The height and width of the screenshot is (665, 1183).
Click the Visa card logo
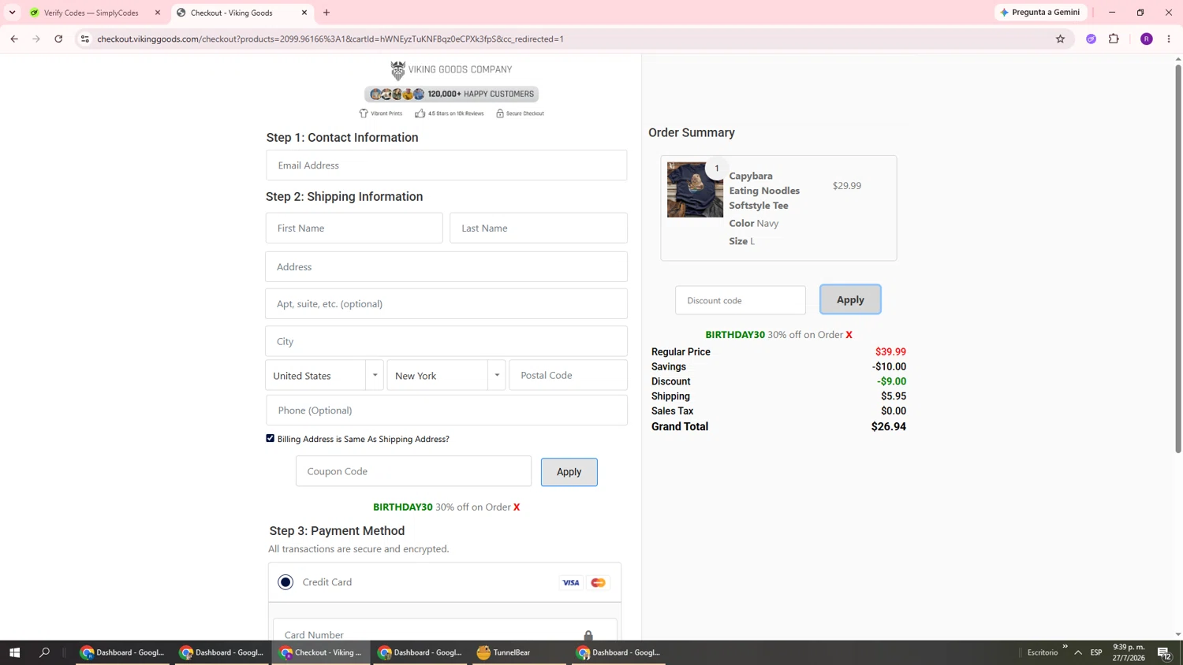pyautogui.click(x=571, y=583)
